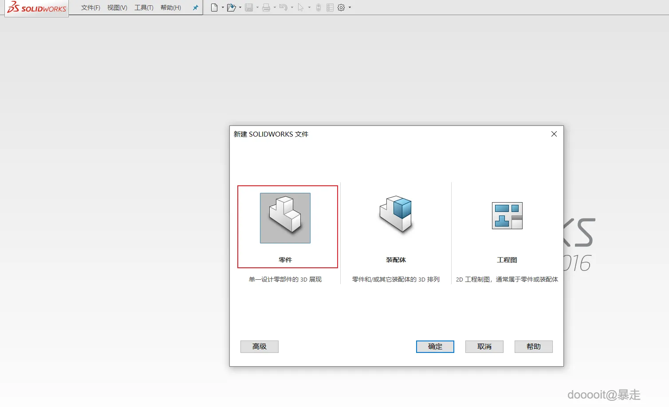Open the 工具(T) menu

click(144, 8)
